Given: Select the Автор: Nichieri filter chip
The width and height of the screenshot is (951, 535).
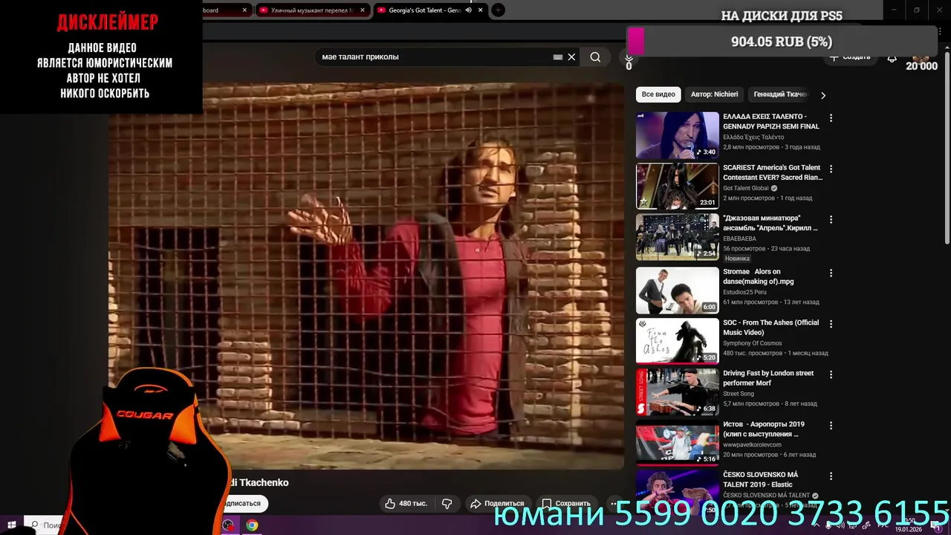Looking at the screenshot, I should tap(714, 94).
